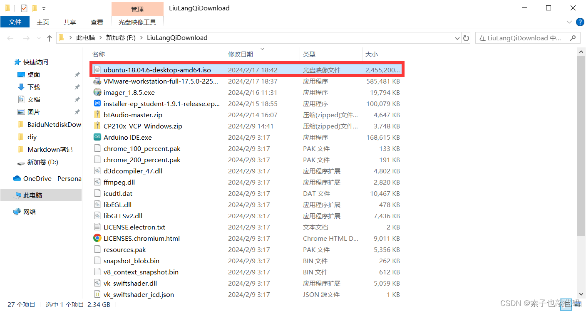Click the search magnifier icon
Image resolution: width=586 pixels, height=311 pixels.
click(x=573, y=38)
